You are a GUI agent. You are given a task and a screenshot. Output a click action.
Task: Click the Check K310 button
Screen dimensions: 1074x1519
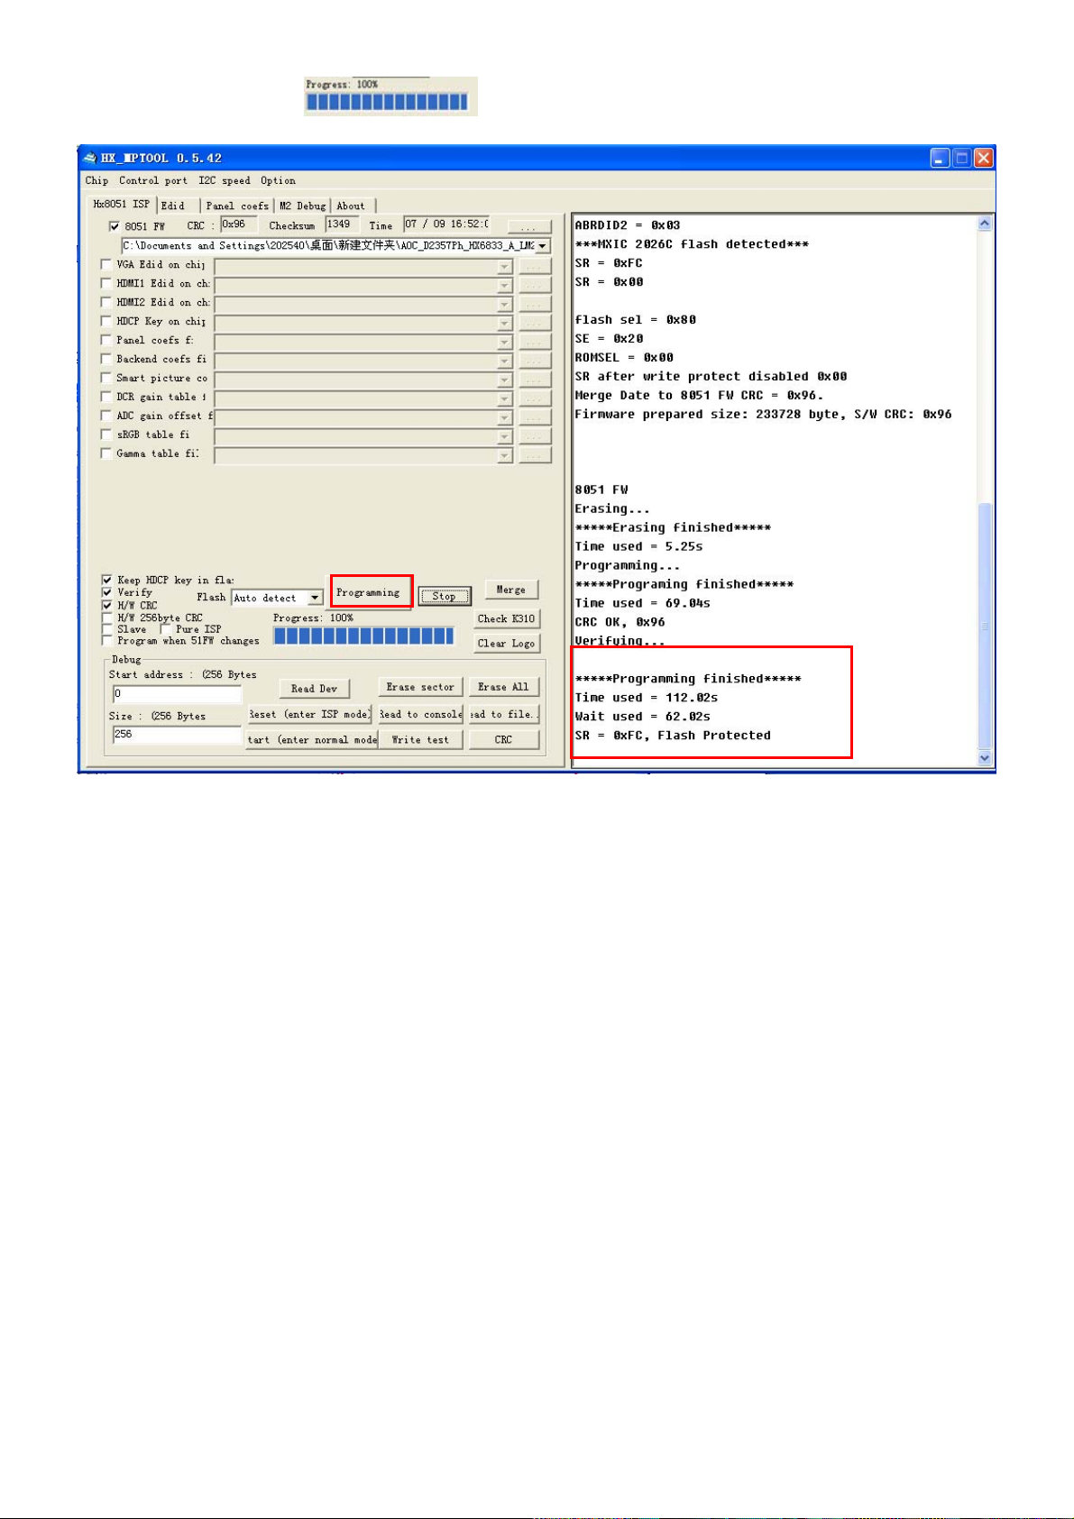(507, 618)
